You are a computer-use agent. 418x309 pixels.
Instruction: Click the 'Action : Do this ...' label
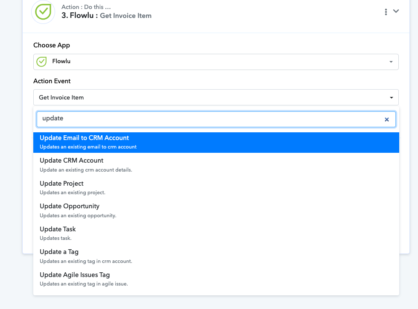(86, 7)
